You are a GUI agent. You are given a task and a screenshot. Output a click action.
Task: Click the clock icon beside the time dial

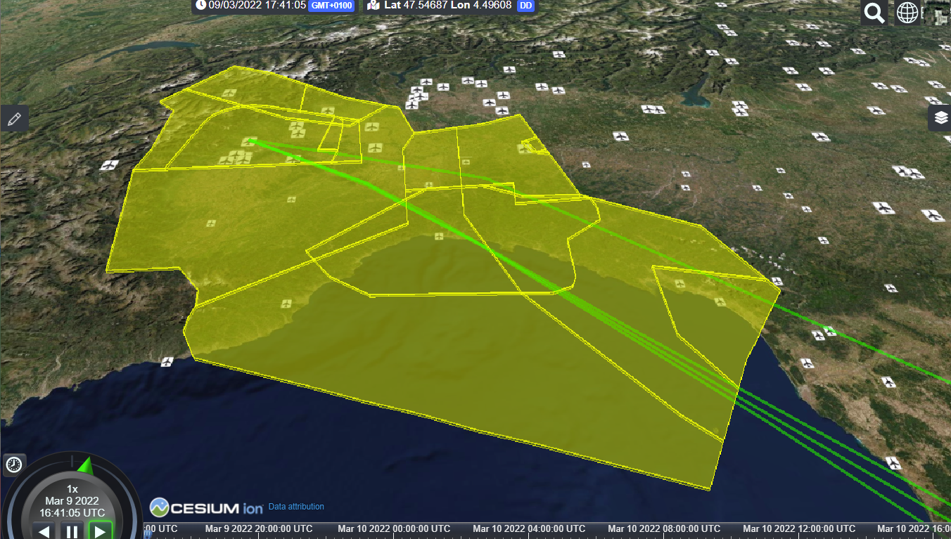point(13,465)
